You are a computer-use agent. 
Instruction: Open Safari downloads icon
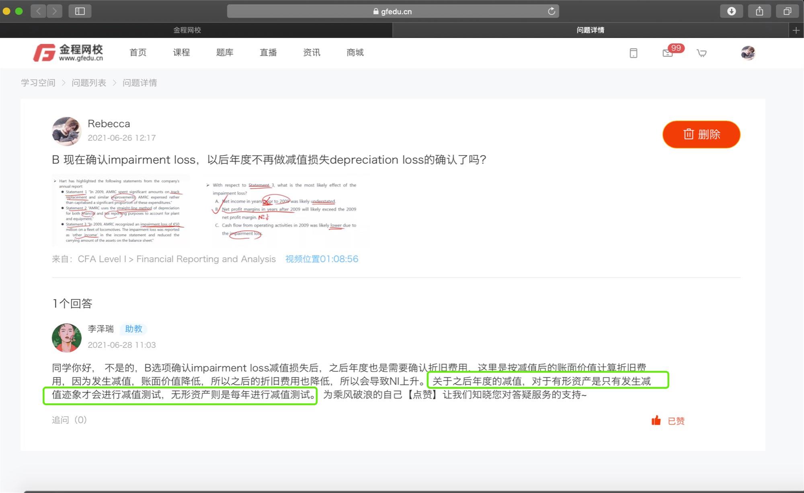[x=731, y=11]
